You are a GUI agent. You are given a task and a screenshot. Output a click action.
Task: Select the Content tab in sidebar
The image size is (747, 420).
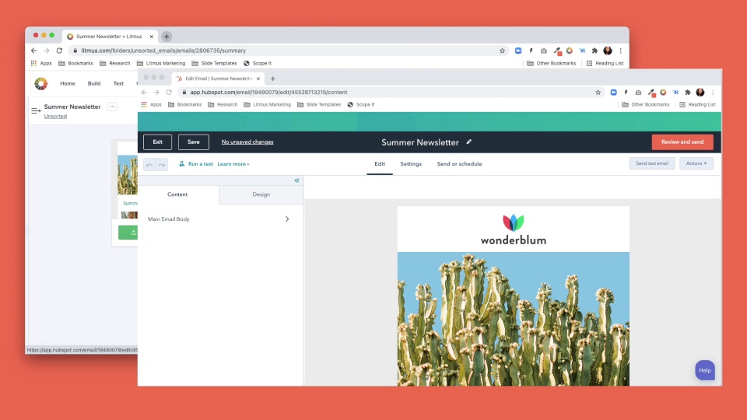coord(177,194)
